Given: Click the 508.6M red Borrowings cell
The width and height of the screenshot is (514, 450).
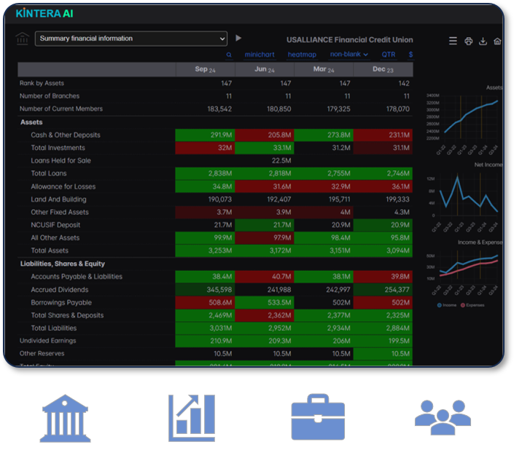Looking at the screenshot, I should (205, 302).
